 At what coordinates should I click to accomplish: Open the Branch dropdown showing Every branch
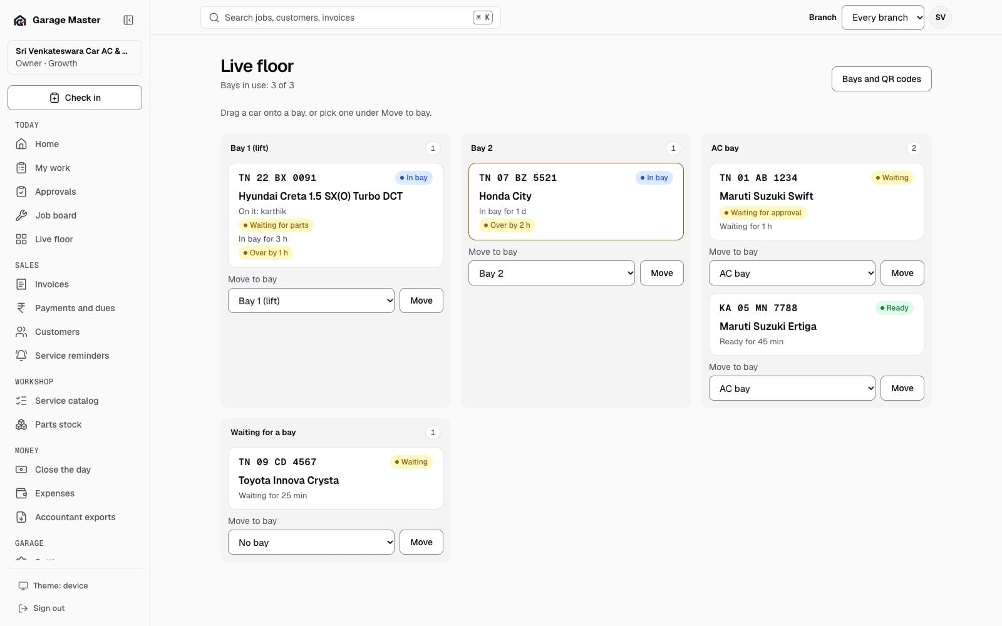[882, 18]
